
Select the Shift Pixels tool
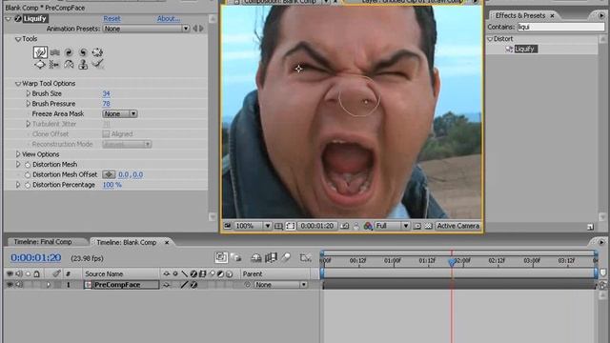click(54, 65)
